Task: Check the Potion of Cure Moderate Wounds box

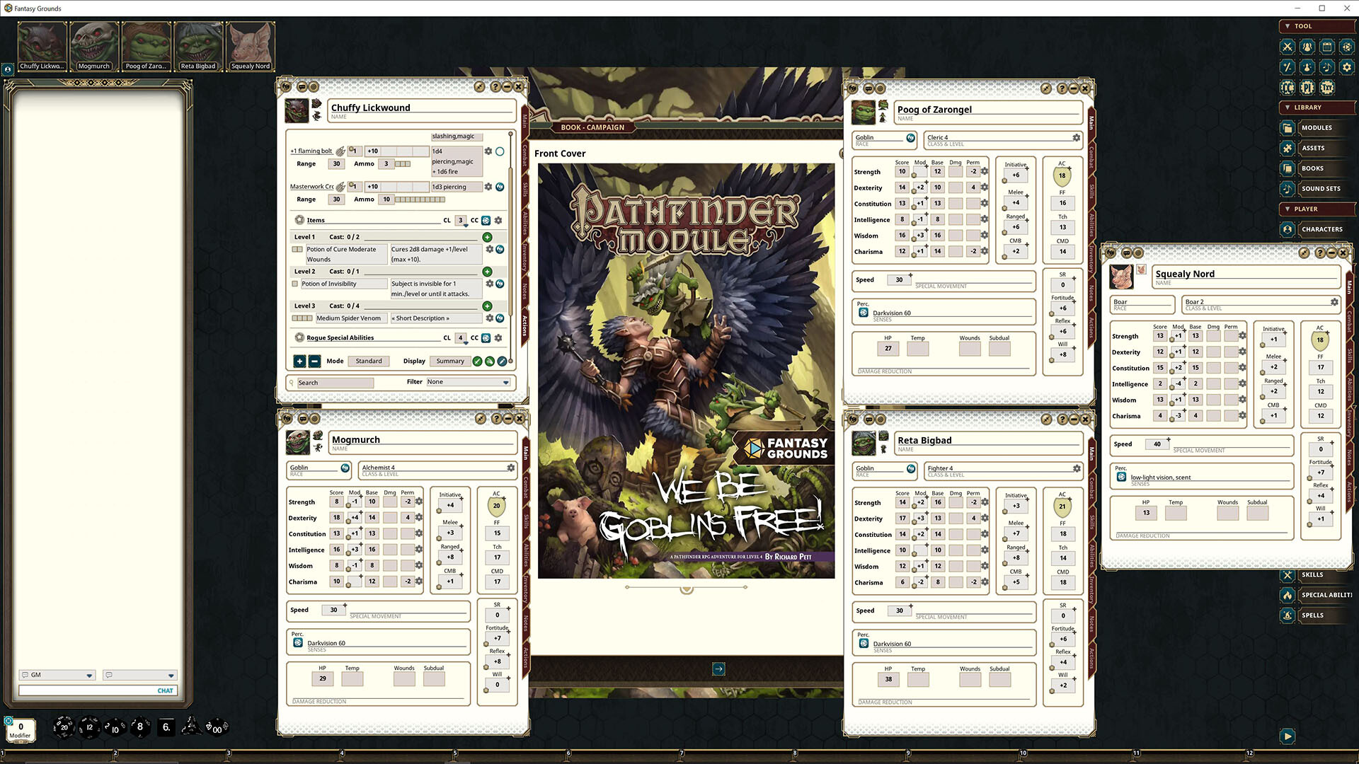Action: click(x=296, y=250)
